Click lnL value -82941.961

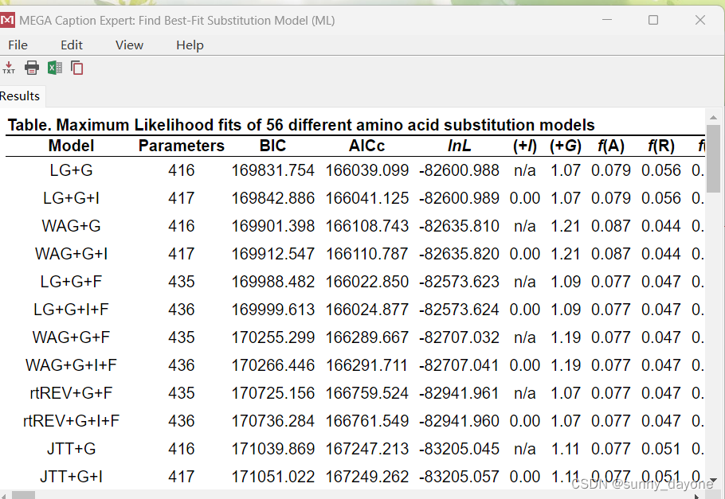click(x=459, y=392)
